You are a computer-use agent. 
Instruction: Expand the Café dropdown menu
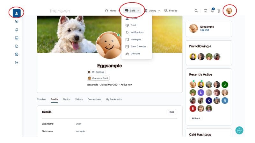pyautogui.click(x=132, y=10)
